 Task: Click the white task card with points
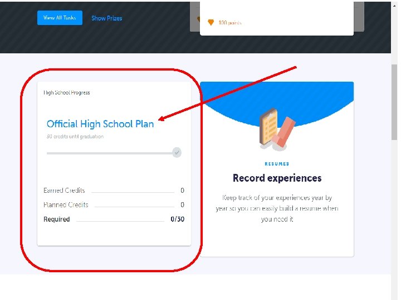tap(277, 18)
